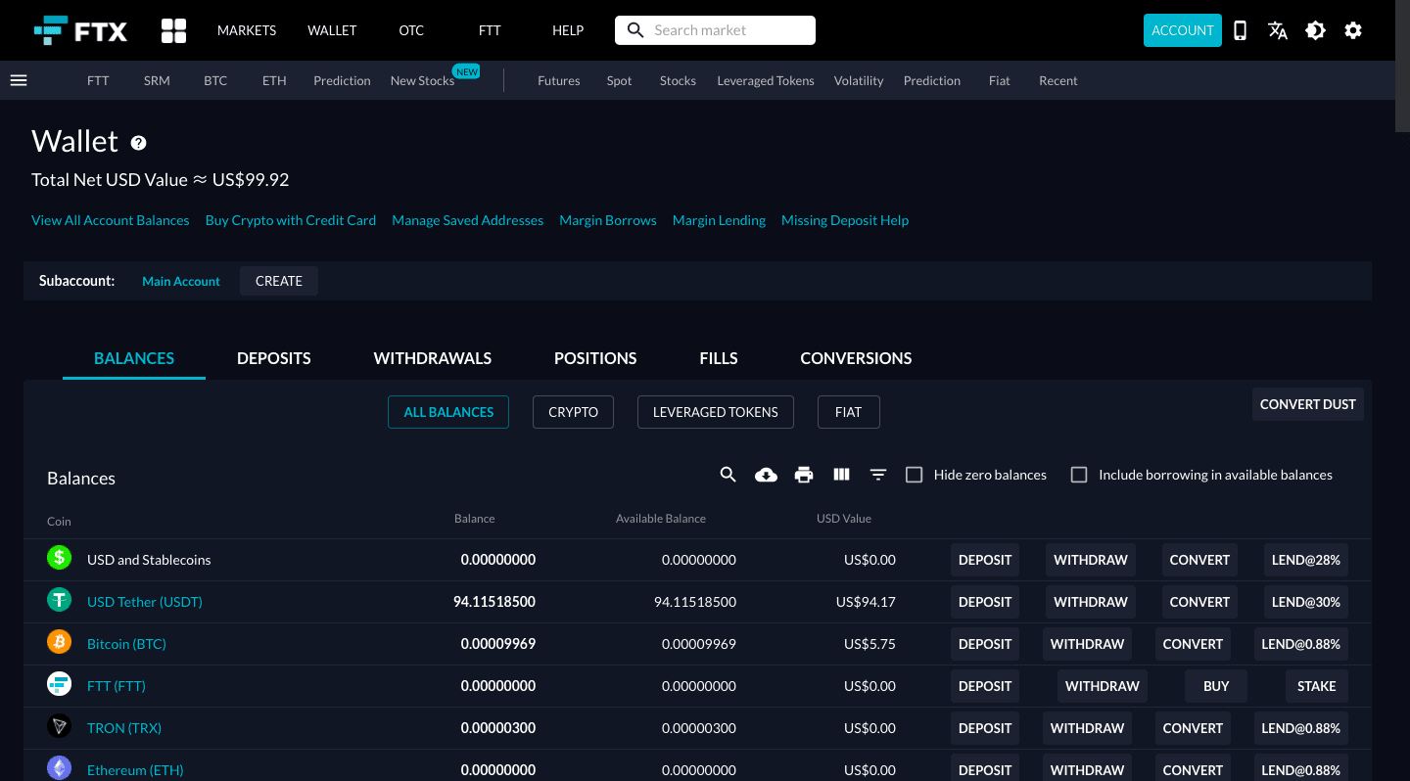
Task: Switch to the CONVERSIONS tab
Action: tap(856, 358)
